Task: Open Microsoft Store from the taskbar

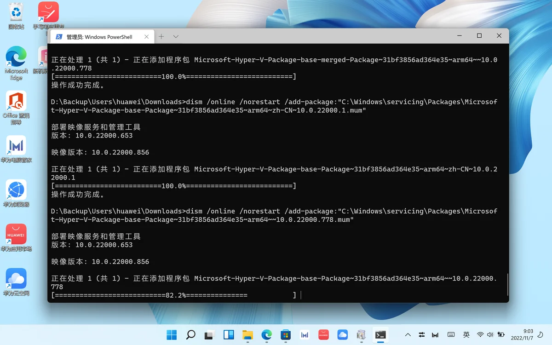Action: 286,335
